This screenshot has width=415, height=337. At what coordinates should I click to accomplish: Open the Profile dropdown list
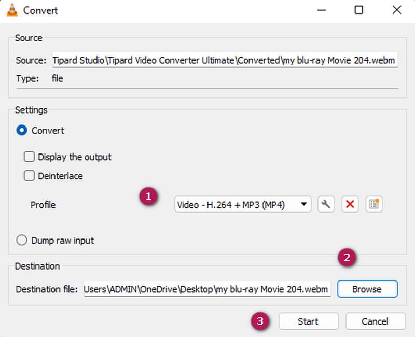coord(243,204)
